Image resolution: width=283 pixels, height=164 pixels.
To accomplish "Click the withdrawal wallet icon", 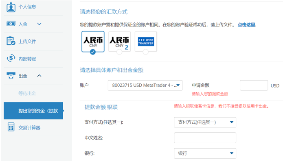I will point(11,76).
